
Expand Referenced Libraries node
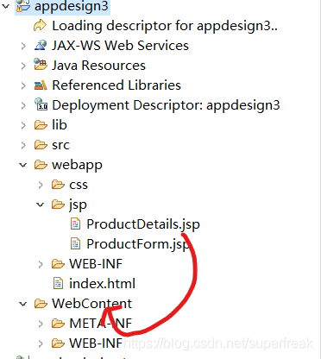click(x=23, y=85)
